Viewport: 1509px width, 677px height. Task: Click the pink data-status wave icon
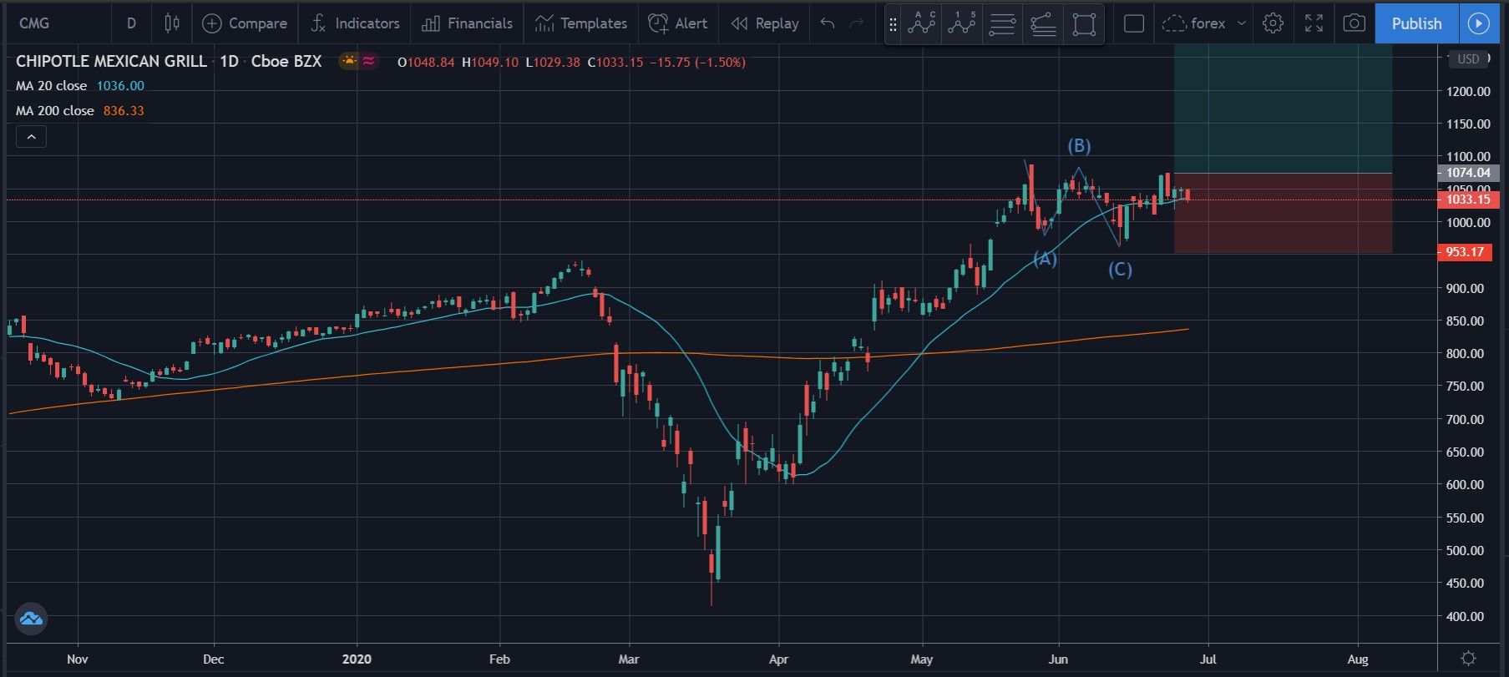[x=368, y=61]
